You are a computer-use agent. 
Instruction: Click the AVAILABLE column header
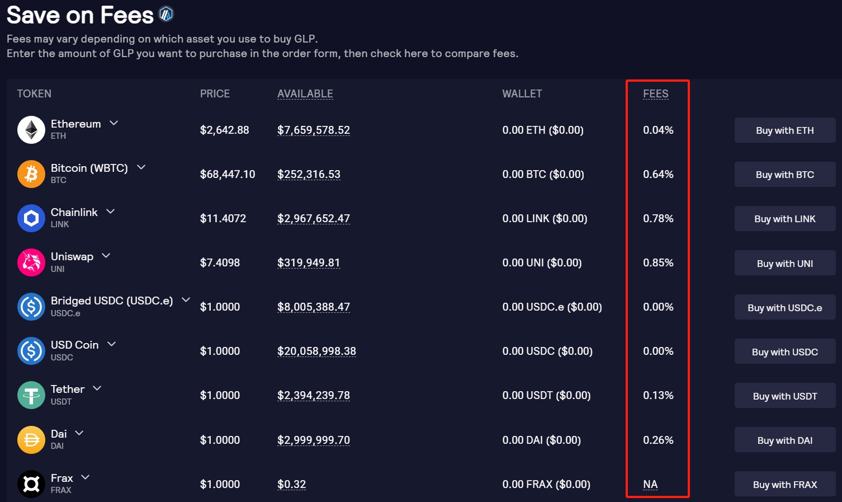point(305,93)
